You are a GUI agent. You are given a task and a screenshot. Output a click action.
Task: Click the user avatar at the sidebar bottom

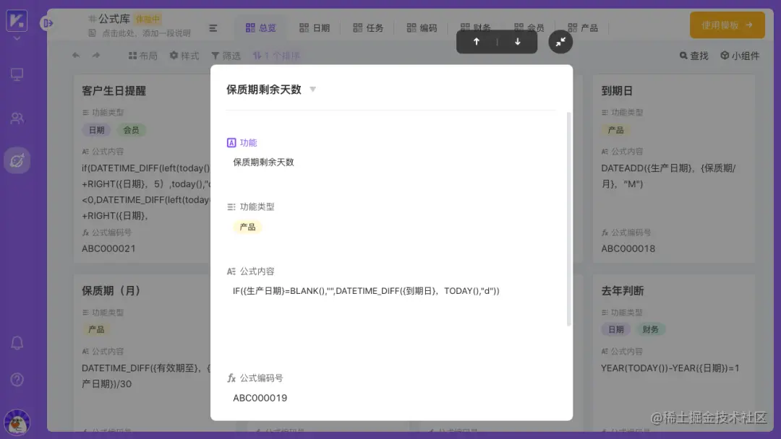pyautogui.click(x=16, y=421)
